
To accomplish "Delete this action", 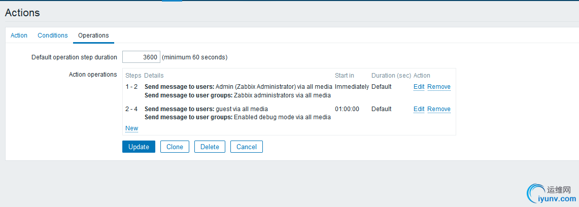I will click(210, 147).
